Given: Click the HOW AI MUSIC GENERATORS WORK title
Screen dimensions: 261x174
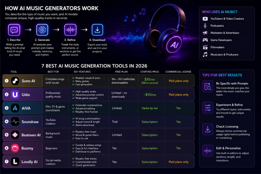Looking at the screenshot, I should point(51,8).
